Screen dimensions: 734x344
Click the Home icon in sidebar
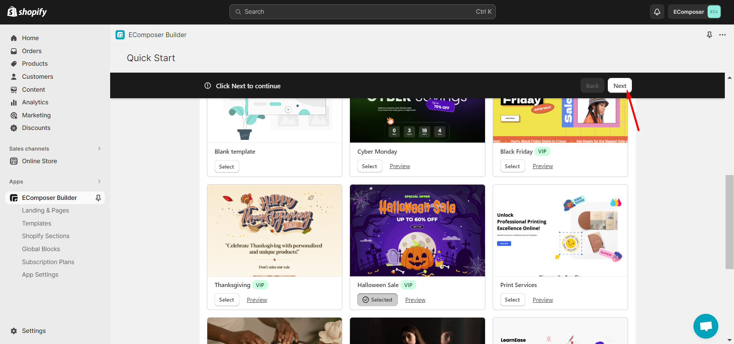coord(14,38)
